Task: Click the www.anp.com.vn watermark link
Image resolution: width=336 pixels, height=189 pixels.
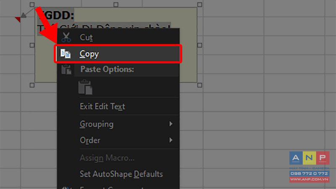Action: pyautogui.click(x=309, y=179)
